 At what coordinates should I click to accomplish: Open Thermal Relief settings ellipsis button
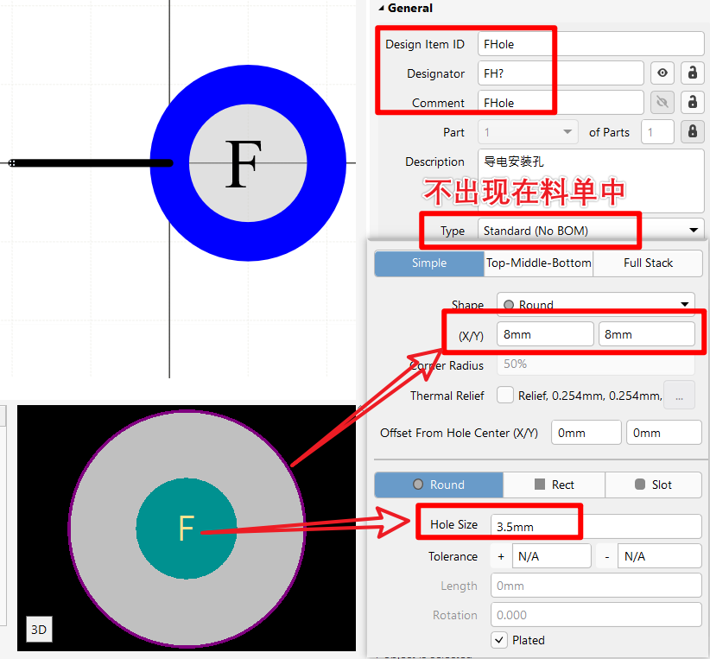tap(679, 395)
